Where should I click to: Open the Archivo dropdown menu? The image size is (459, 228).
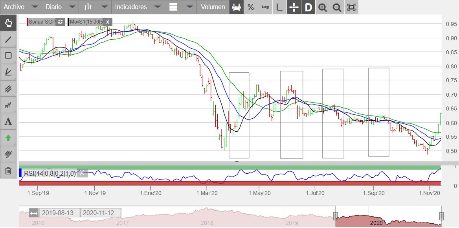[x=20, y=7]
